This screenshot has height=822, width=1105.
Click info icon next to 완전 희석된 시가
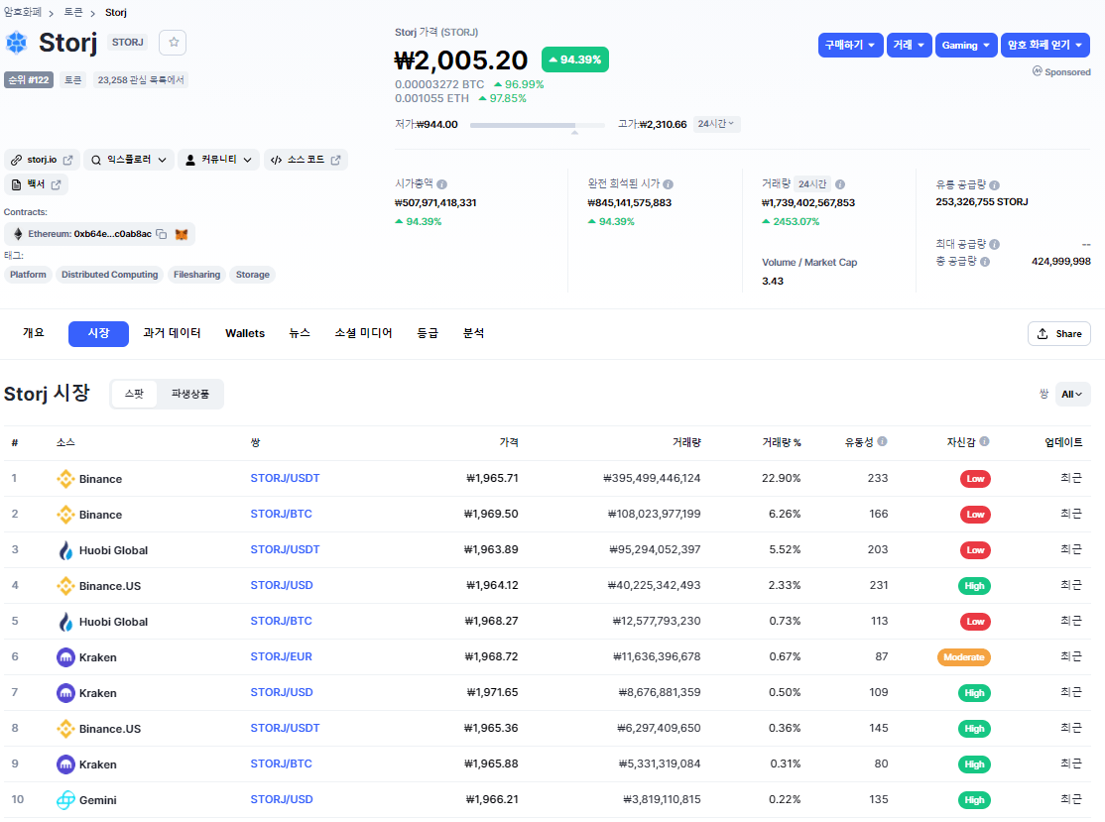669,184
